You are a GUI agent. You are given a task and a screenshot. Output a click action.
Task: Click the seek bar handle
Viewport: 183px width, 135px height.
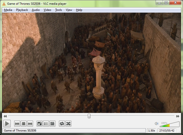(x=89, y=116)
